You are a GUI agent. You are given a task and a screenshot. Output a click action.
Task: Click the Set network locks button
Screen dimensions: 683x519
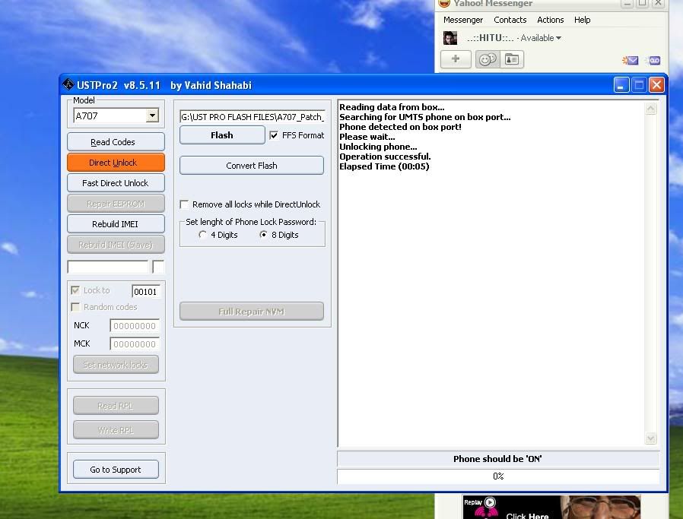coord(116,365)
